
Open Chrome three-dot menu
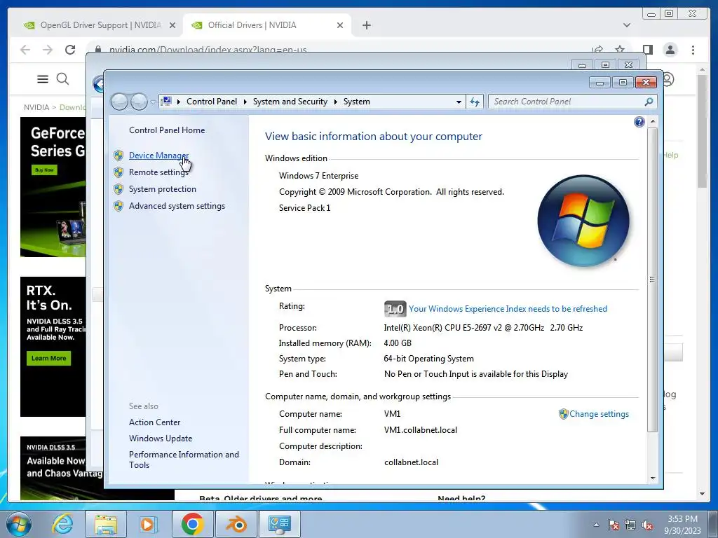point(693,50)
